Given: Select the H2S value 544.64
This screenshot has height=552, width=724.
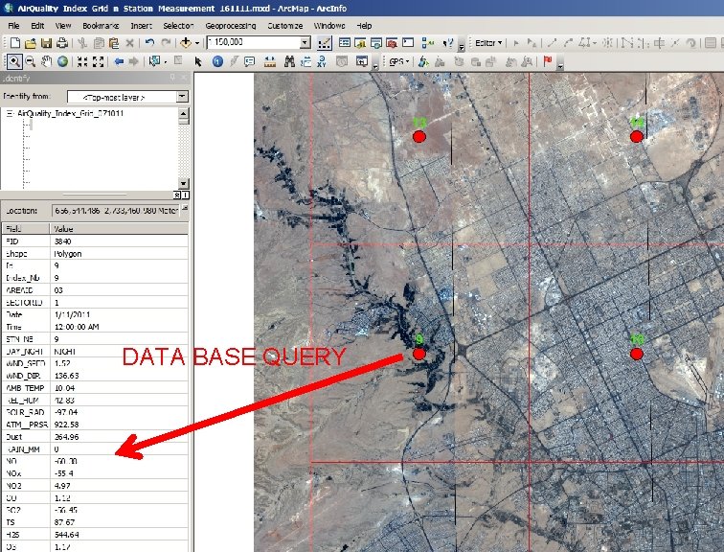Looking at the screenshot, I should (66, 535).
